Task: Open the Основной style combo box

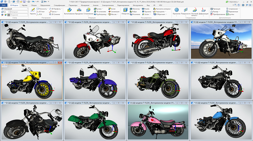Action: click(16, 9)
